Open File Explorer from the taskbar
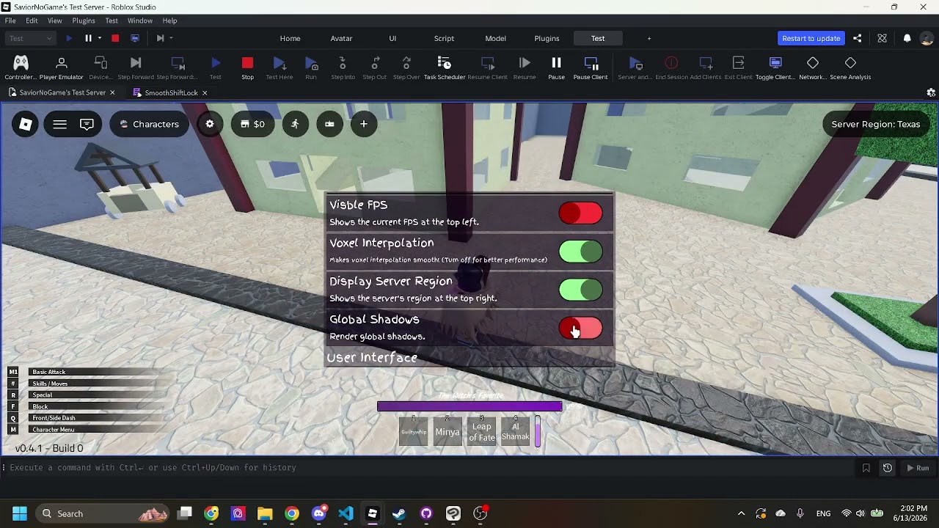The image size is (939, 528). [x=265, y=513]
